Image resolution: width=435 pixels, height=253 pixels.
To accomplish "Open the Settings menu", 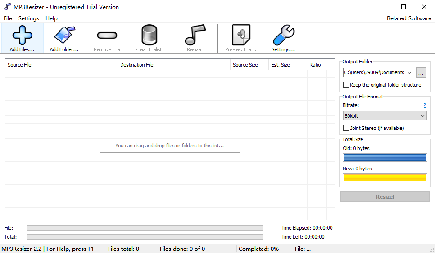I will pyautogui.click(x=29, y=18).
